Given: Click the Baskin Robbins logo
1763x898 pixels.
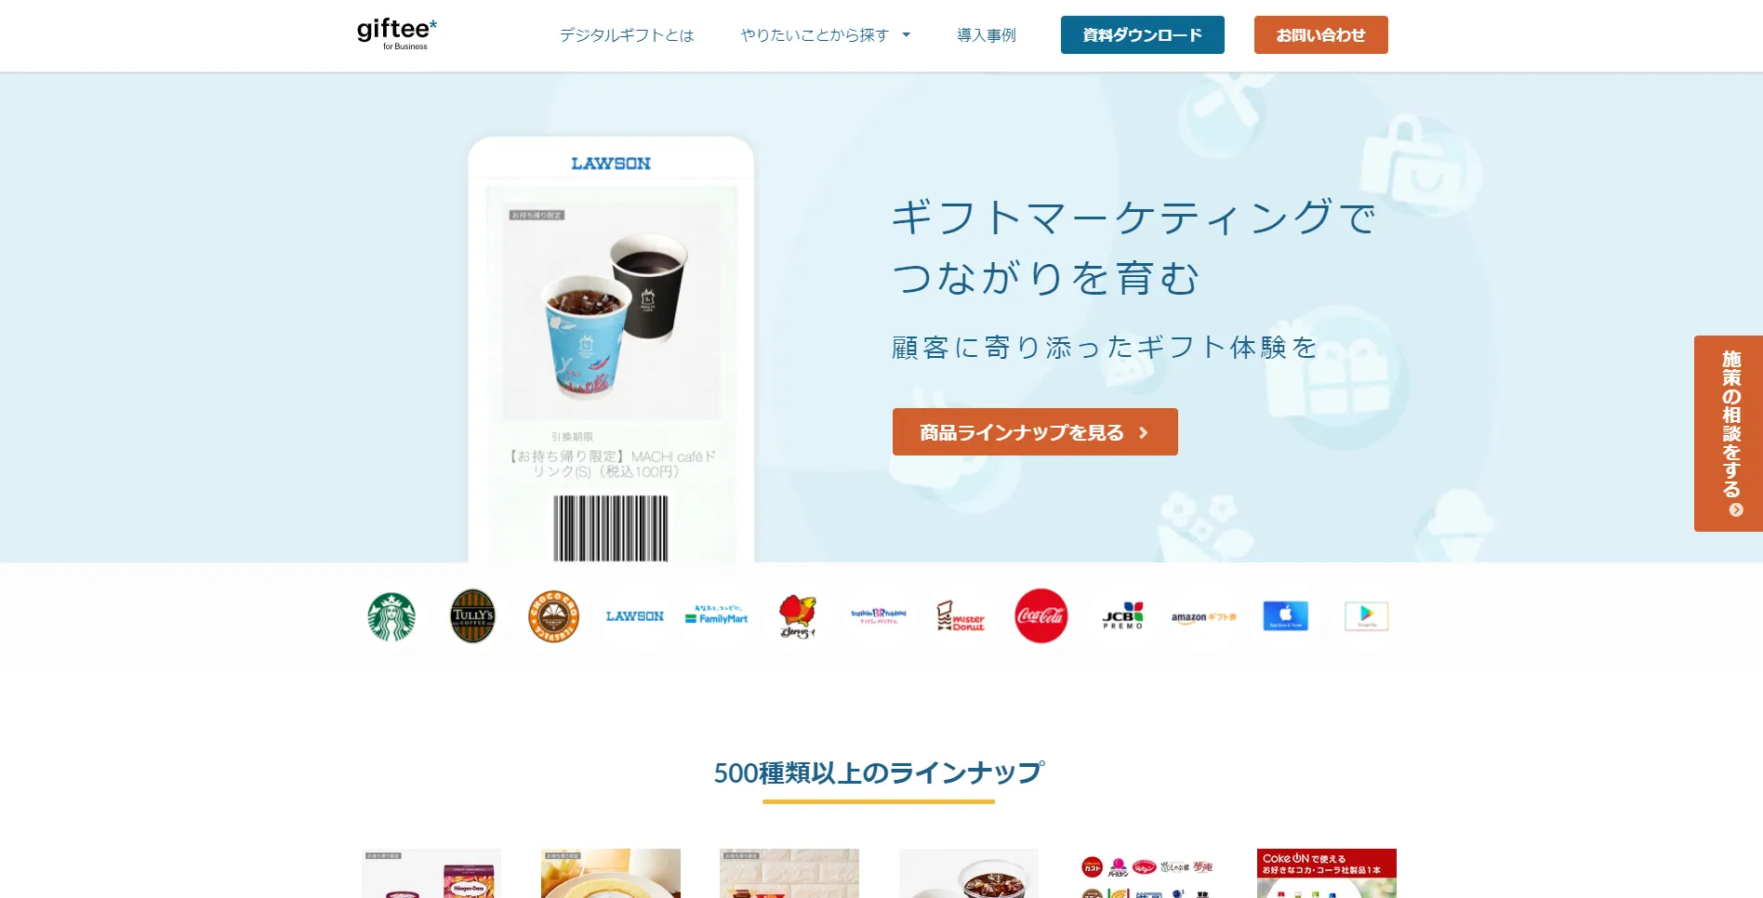Looking at the screenshot, I should pos(879,616).
